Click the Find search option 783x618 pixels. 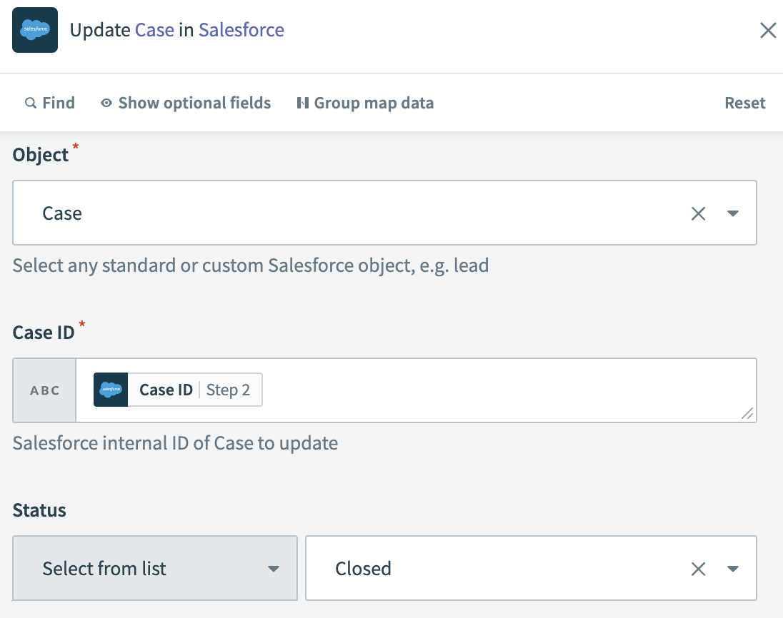[x=50, y=103]
